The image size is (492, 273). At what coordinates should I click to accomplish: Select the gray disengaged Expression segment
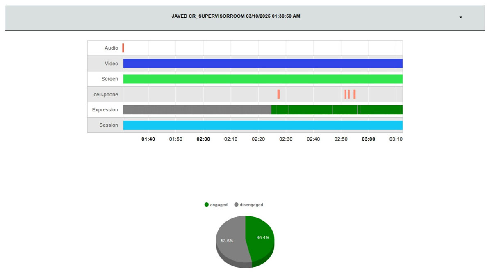pyautogui.click(x=197, y=110)
